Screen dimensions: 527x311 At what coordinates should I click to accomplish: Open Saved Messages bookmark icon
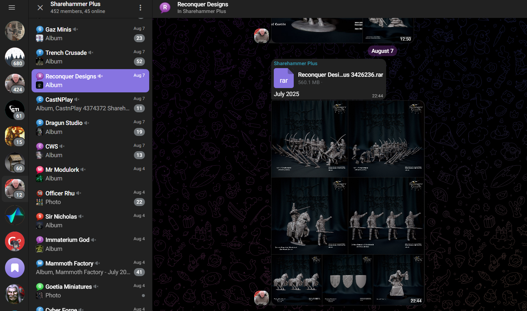[x=15, y=268]
